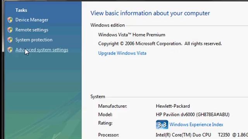Screen dimensions: 248x139
Task: Click the 'View basic information about your computer' heading
Action: pos(150,13)
